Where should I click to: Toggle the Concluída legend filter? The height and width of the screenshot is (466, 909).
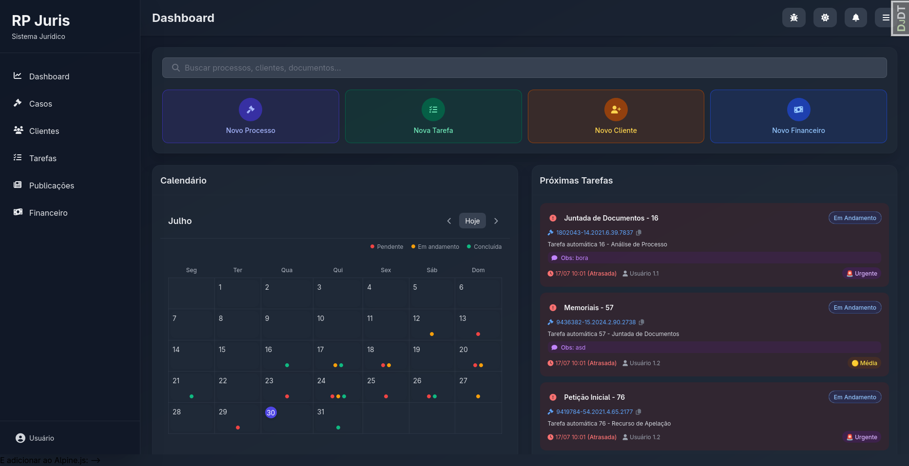[484, 246]
